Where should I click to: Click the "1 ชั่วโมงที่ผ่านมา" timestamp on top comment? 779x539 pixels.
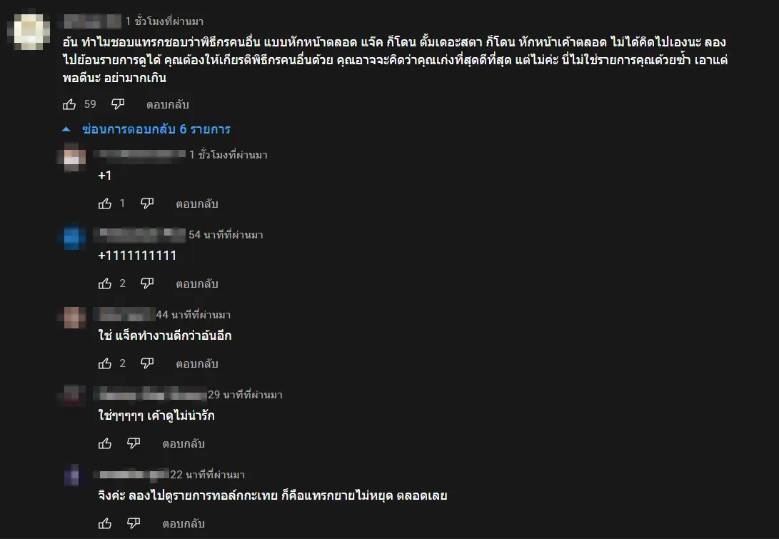coord(164,21)
